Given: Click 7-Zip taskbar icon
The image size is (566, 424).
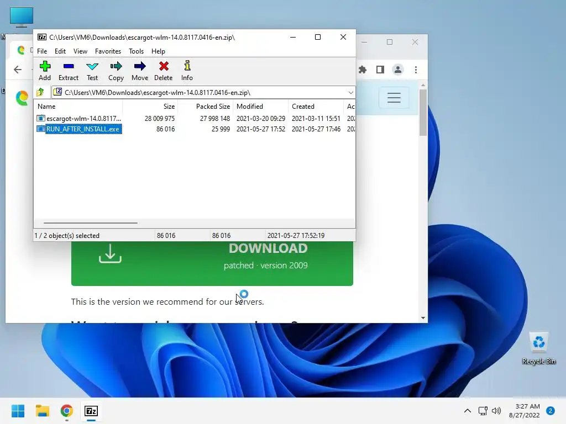Looking at the screenshot, I should pos(91,411).
